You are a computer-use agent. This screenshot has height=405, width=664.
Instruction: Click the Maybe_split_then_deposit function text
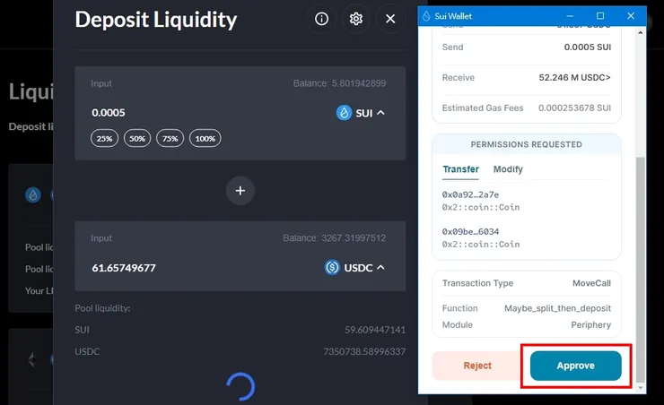pyautogui.click(x=557, y=308)
